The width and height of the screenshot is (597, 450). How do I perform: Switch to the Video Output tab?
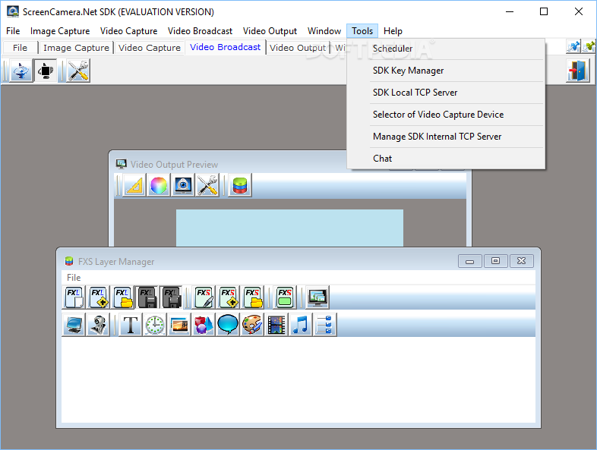298,48
